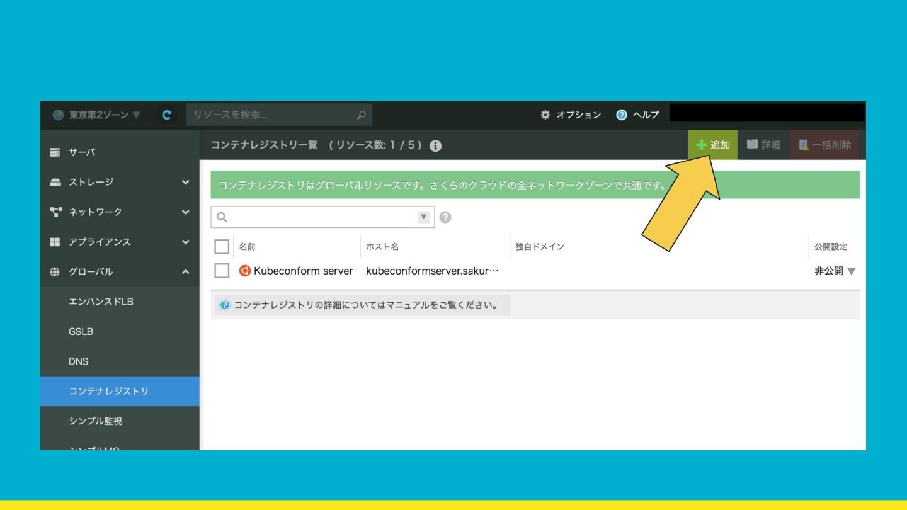907x510 pixels.
Task: Click the 一括削除 button
Action: coord(824,145)
